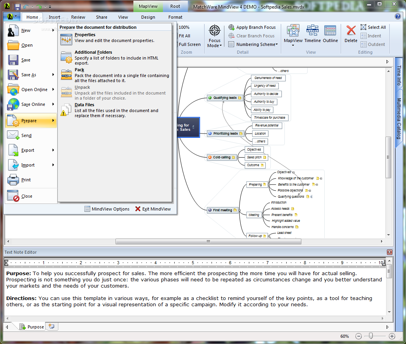Viewport: 406px width, 344px height.
Task: Click the zoom out minus button
Action: (x=358, y=336)
